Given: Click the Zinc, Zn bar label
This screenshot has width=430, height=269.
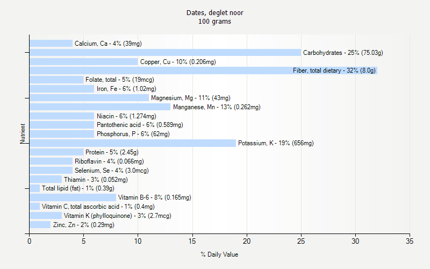Looking at the screenshot, I should [84, 225].
